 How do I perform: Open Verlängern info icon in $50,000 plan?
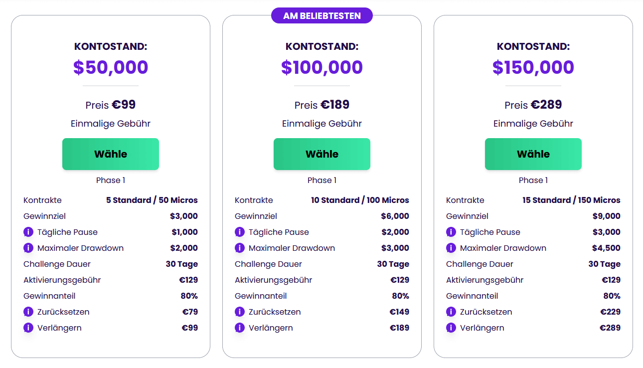point(28,328)
